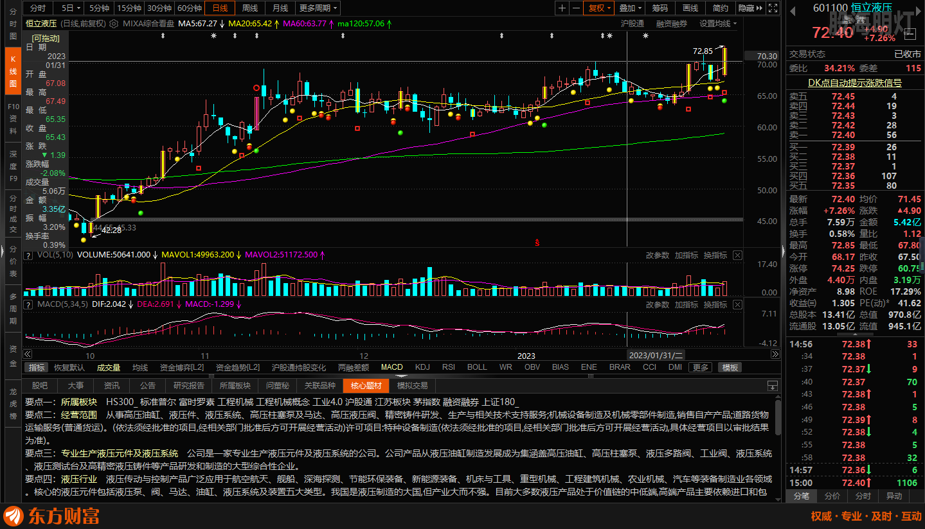Image resolution: width=925 pixels, height=529 pixels.
Task: Select the 资金趋势[L2] indicator
Action: pos(238,368)
